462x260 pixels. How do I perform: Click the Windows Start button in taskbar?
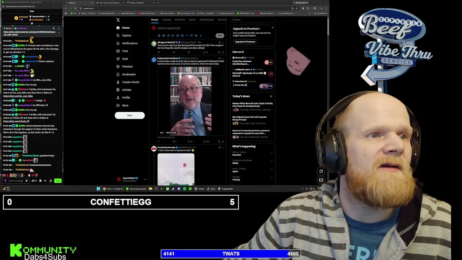98,188
